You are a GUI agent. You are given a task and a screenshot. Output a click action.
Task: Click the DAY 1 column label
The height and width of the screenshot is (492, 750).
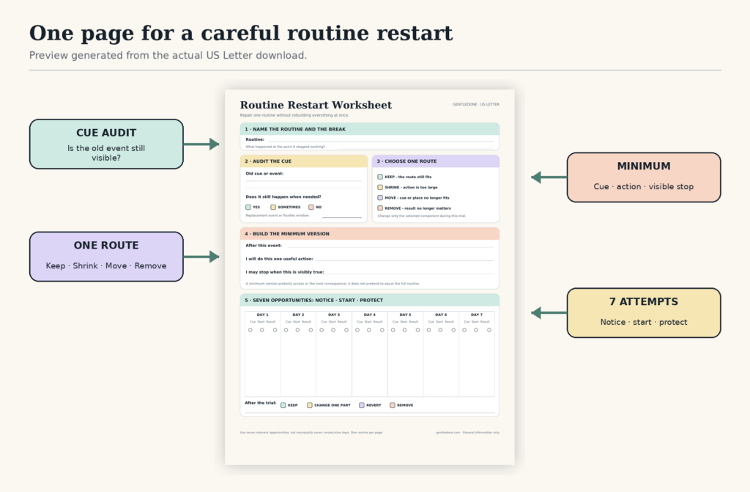click(x=263, y=315)
